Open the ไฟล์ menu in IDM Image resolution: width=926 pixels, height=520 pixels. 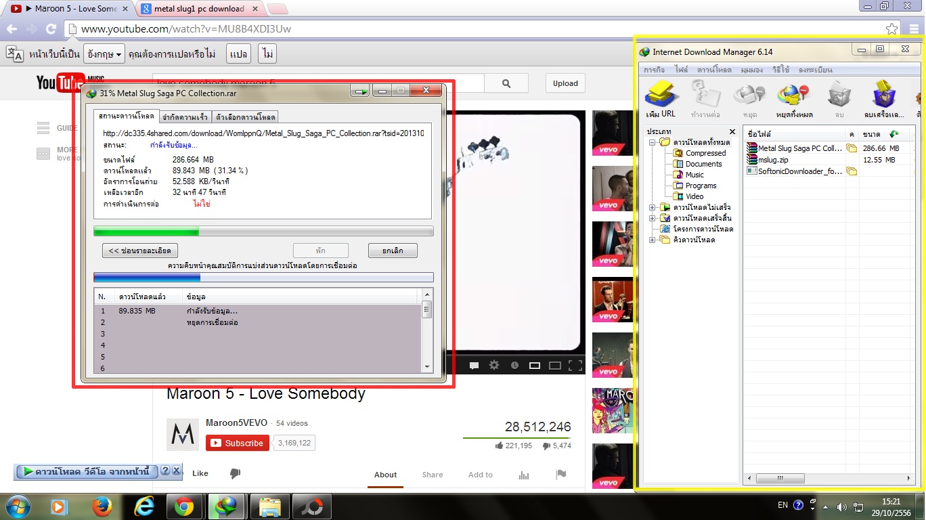click(681, 70)
